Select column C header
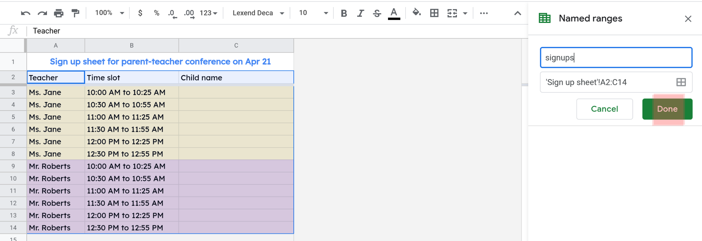The width and height of the screenshot is (702, 241). (x=236, y=46)
